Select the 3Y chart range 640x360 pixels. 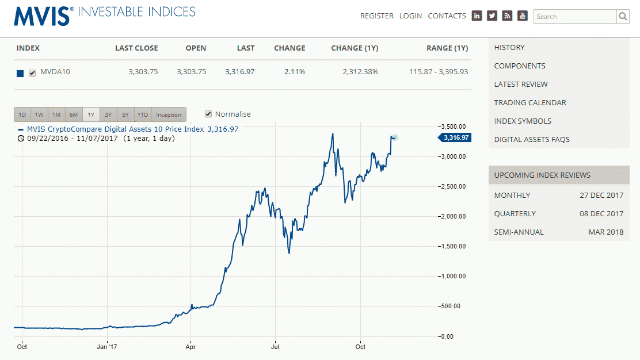(x=108, y=114)
